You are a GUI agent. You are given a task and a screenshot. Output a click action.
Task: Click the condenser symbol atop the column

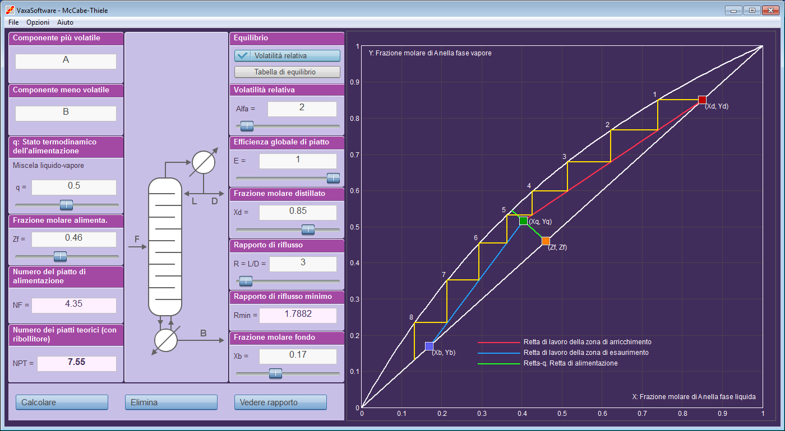[x=203, y=163]
